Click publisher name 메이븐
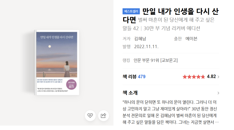The width and height of the screenshot is (234, 130). tap(191, 39)
